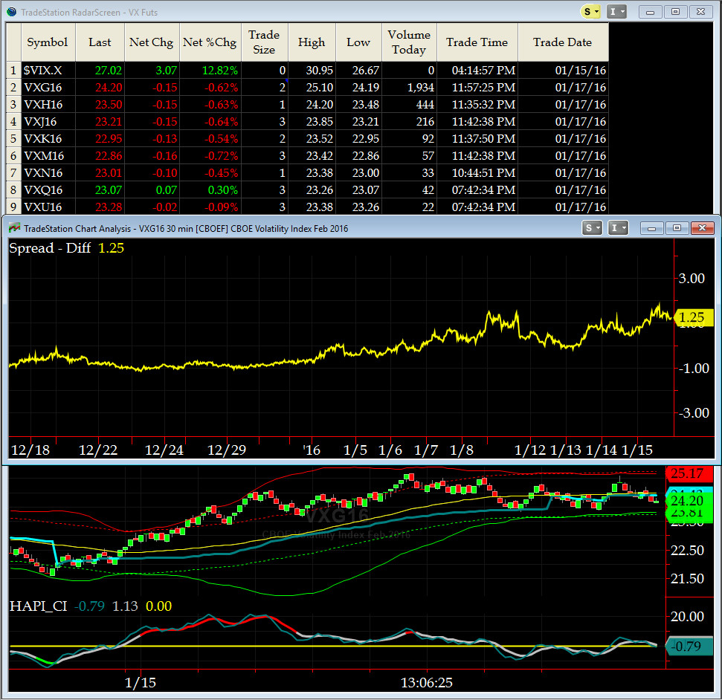Click the 12.82% net percent change cell

click(x=210, y=71)
